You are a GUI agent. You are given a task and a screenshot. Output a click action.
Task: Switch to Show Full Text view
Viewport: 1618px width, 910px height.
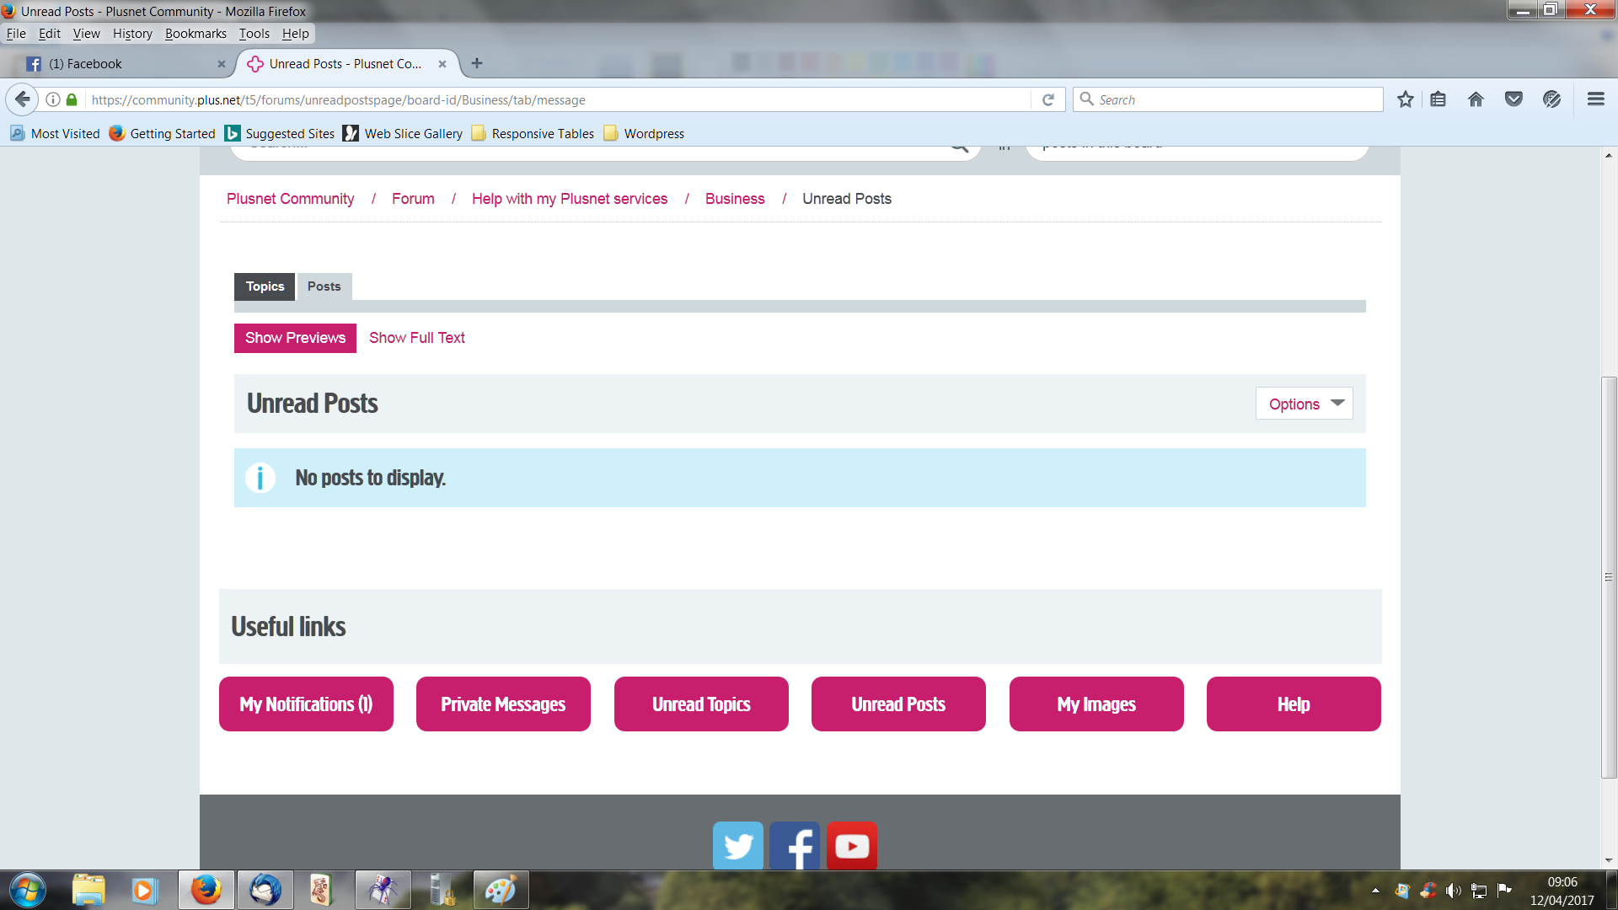[416, 338]
